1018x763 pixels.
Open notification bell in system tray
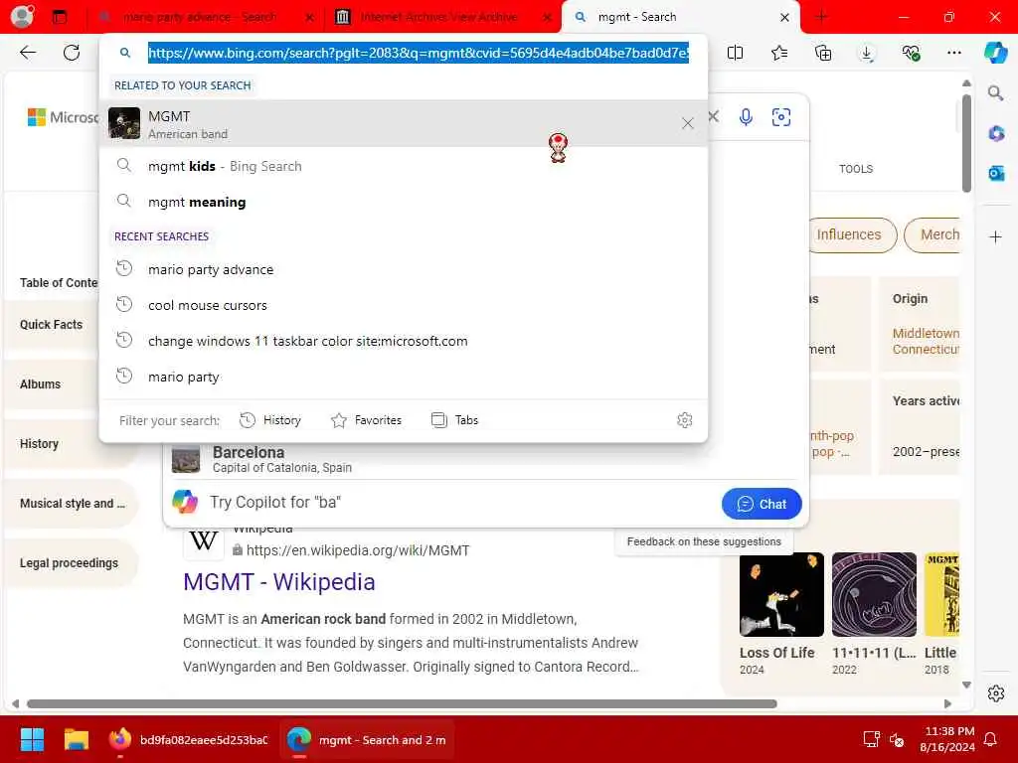point(991,739)
